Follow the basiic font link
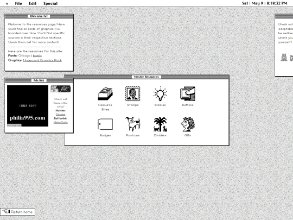 point(37,55)
